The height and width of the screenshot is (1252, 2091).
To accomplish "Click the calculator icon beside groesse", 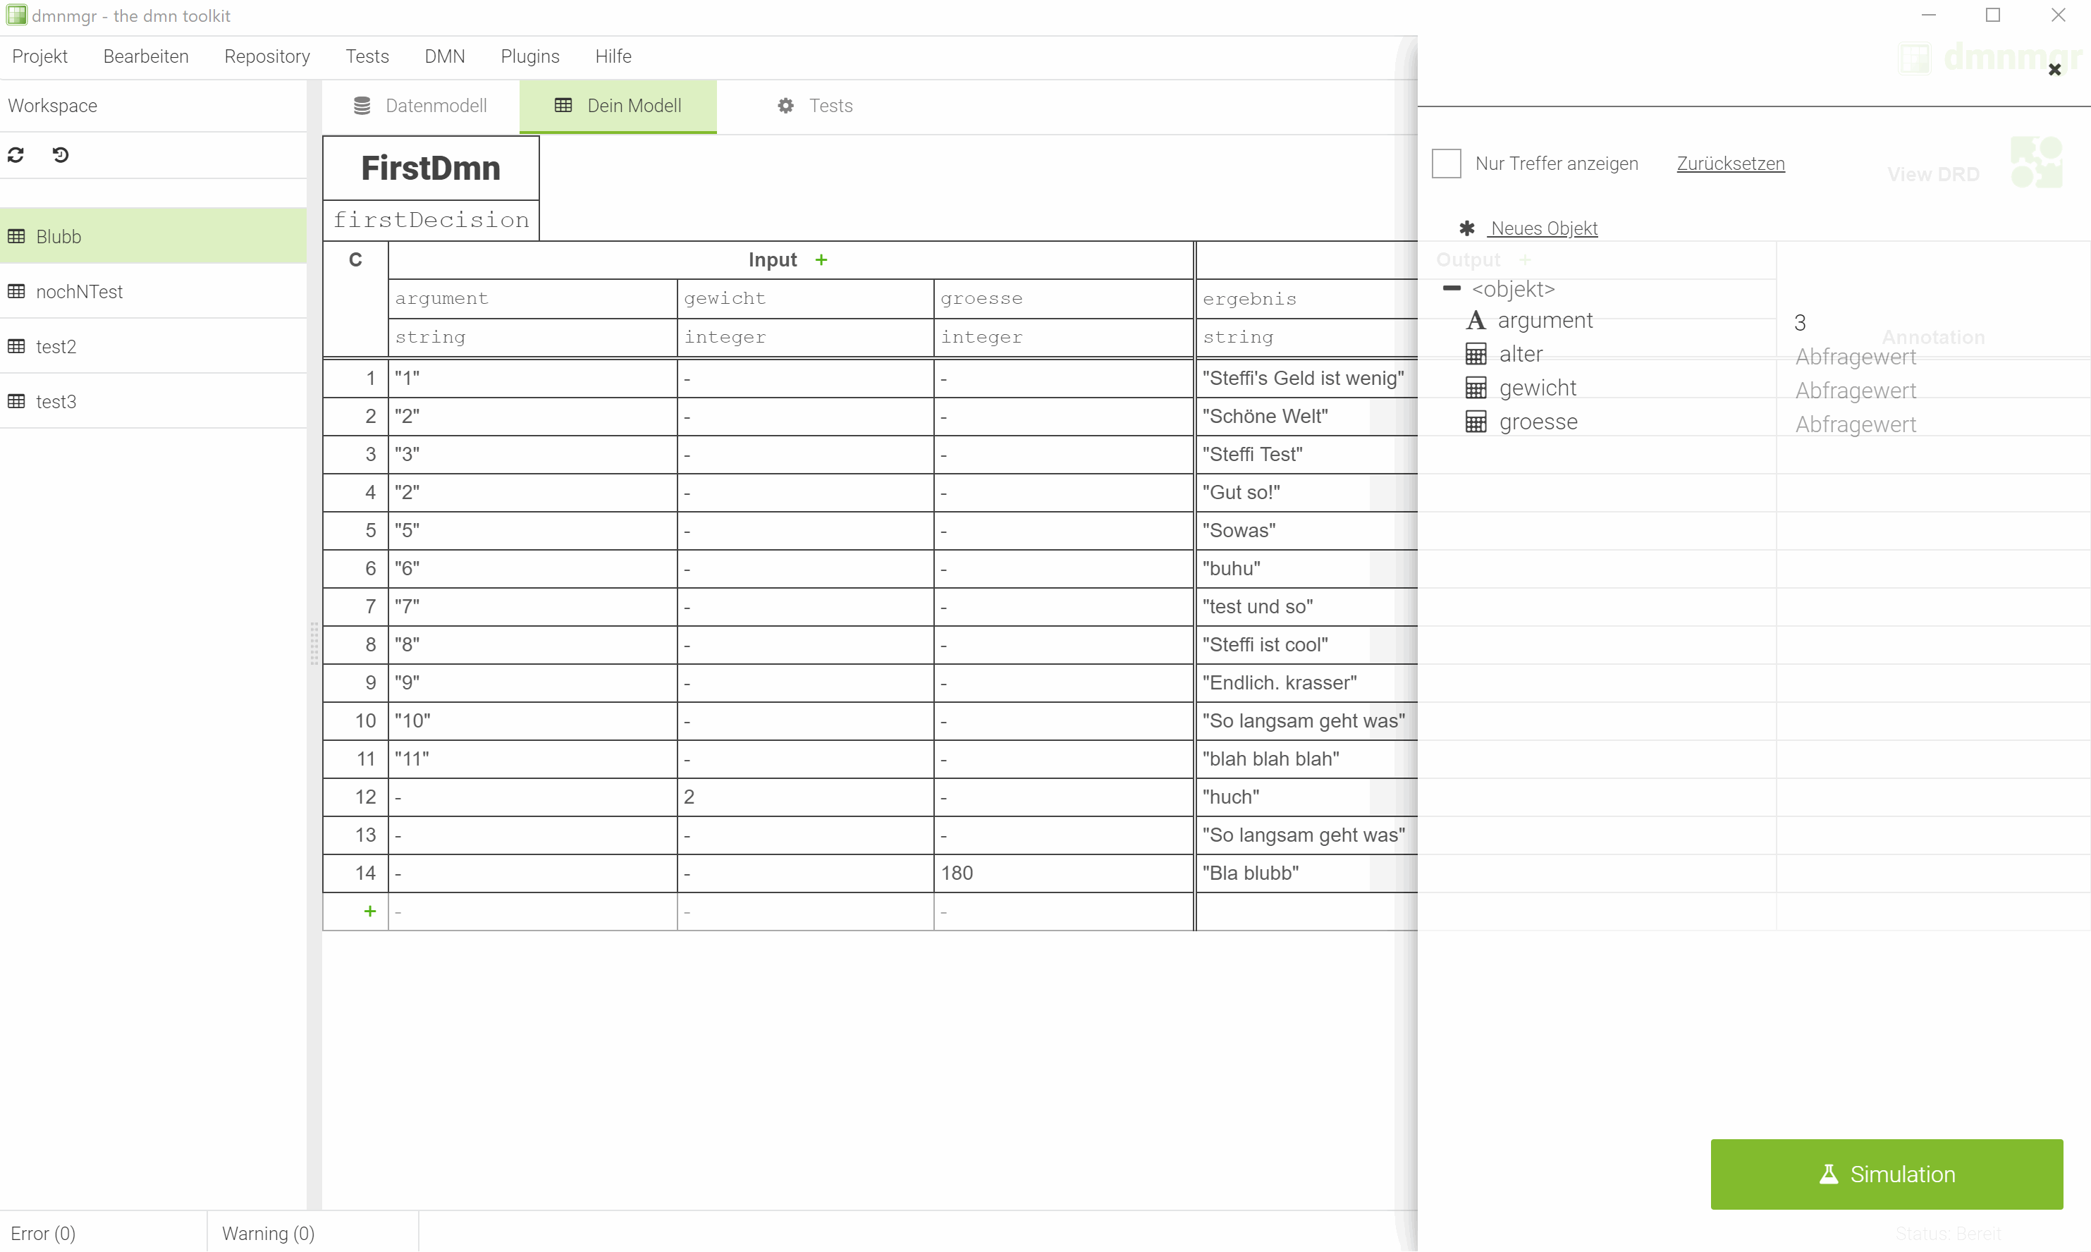I will 1476,422.
